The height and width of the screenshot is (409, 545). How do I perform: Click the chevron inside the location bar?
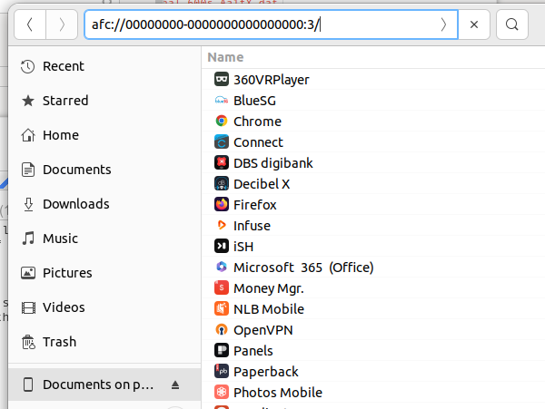coord(443,24)
